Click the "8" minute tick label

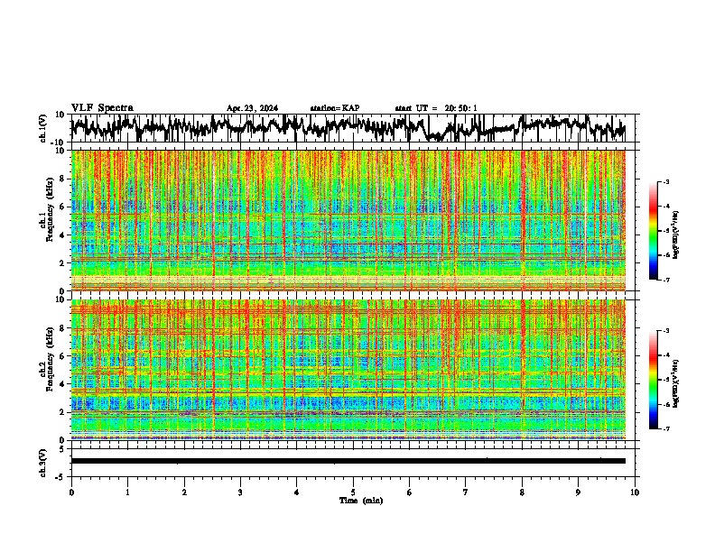[522, 492]
